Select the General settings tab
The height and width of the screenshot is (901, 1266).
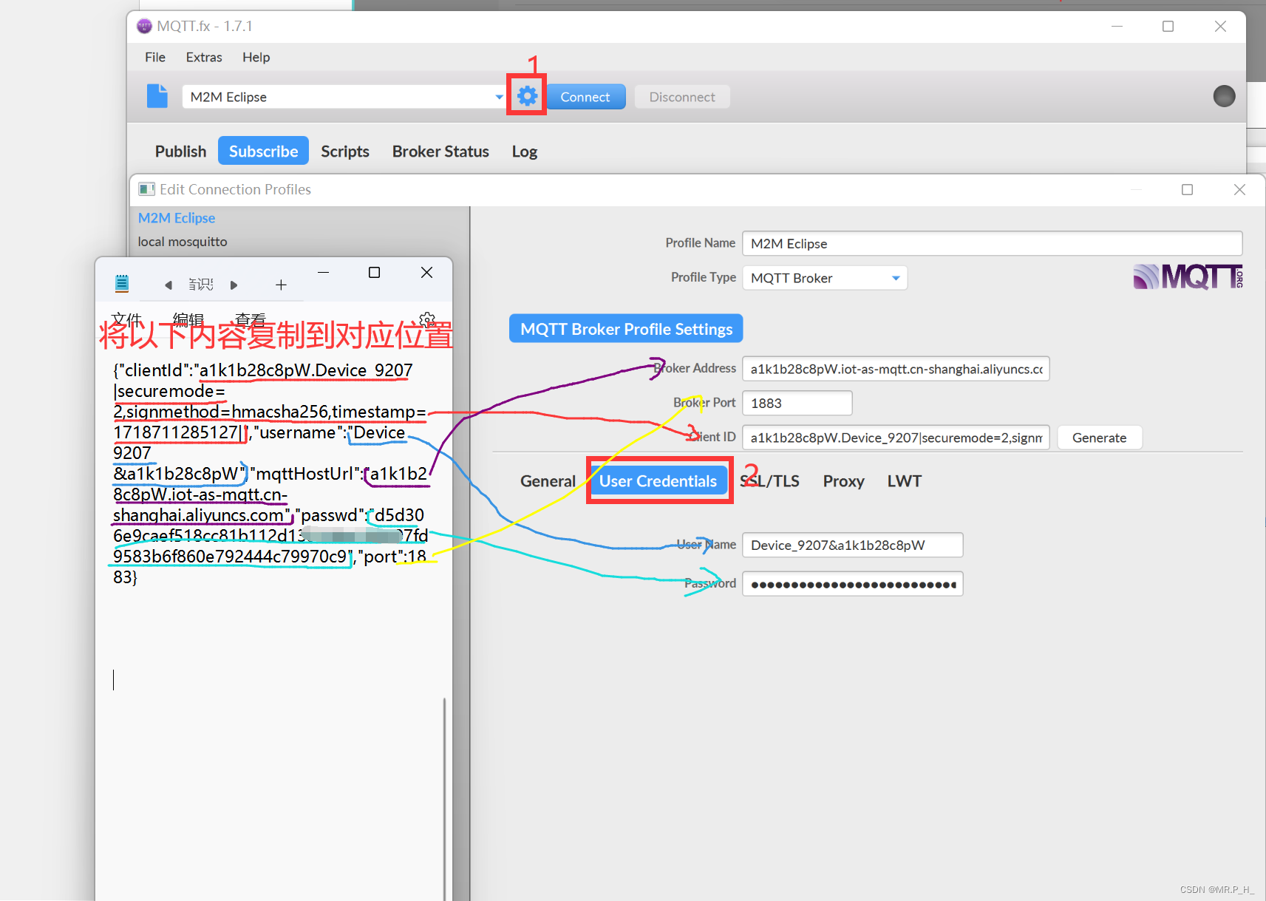[548, 481]
